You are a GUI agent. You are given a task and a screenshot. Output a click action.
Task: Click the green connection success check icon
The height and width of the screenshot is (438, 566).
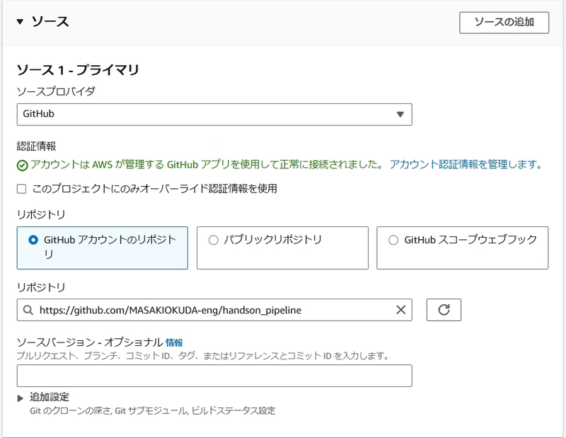[x=23, y=166]
